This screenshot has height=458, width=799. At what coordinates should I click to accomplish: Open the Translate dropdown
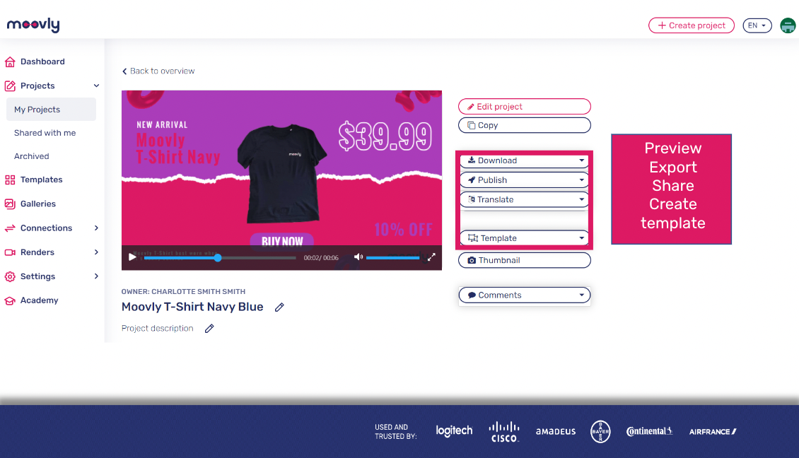coord(525,199)
